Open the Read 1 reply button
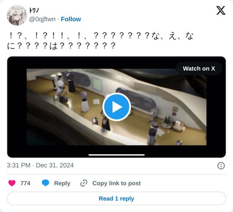This screenshot has height=212, width=233. (116, 199)
